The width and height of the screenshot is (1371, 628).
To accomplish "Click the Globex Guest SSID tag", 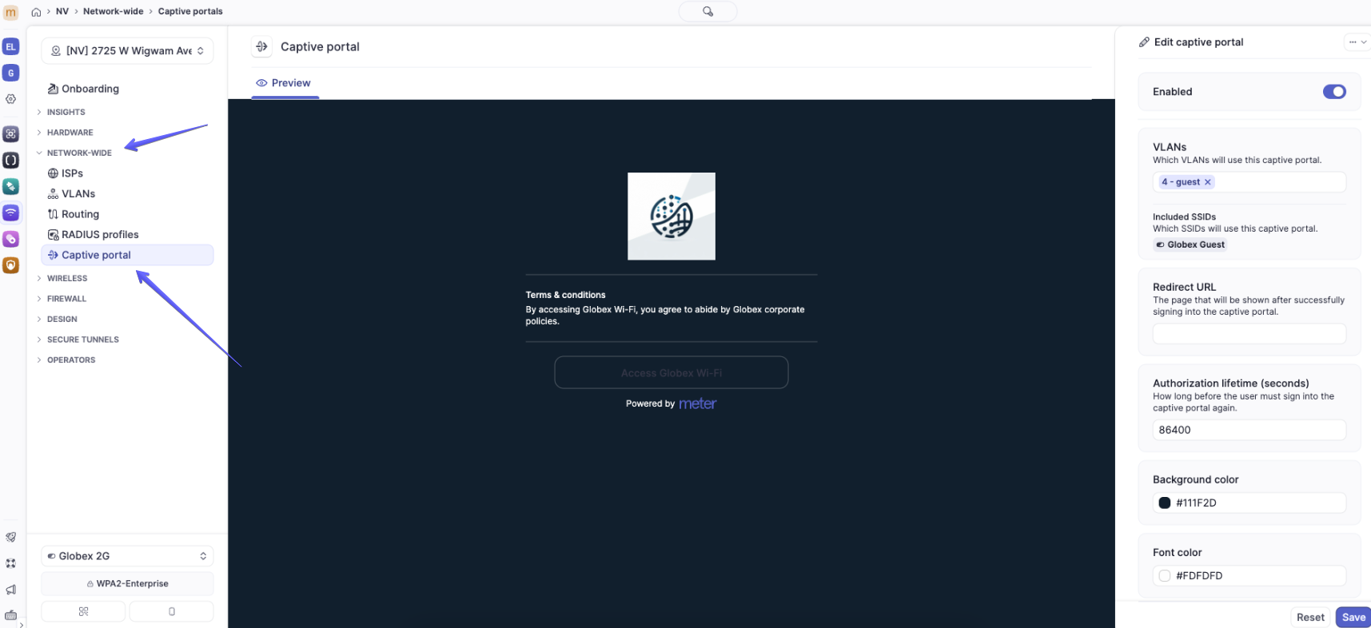I will (x=1190, y=244).
